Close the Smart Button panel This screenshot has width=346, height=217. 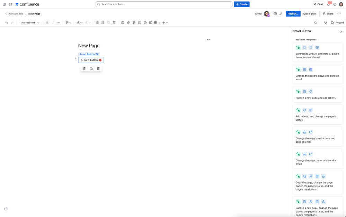tap(341, 31)
